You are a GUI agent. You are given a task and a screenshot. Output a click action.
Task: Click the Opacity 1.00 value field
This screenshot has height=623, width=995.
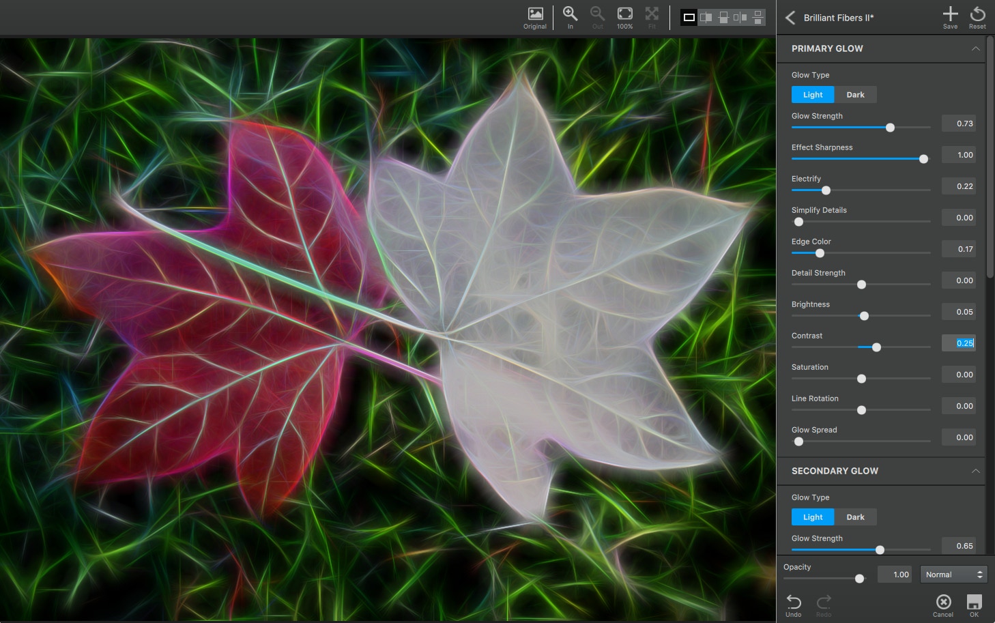(x=895, y=575)
